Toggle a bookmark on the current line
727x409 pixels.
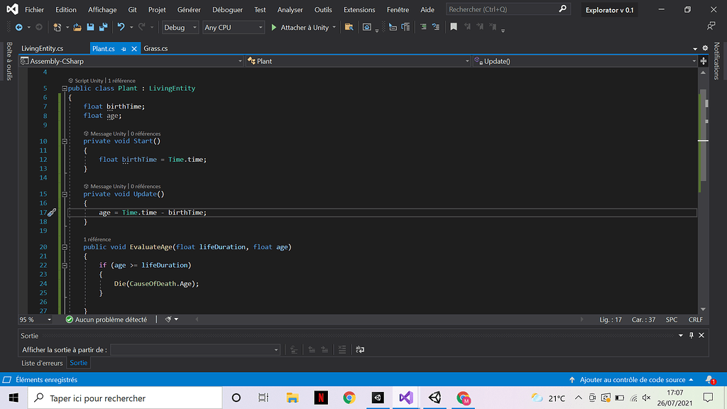pyautogui.click(x=454, y=28)
